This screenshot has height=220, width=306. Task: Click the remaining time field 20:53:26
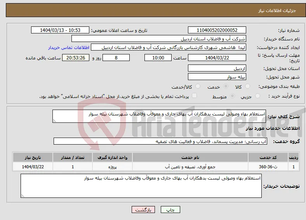pyautogui.click(x=76, y=58)
